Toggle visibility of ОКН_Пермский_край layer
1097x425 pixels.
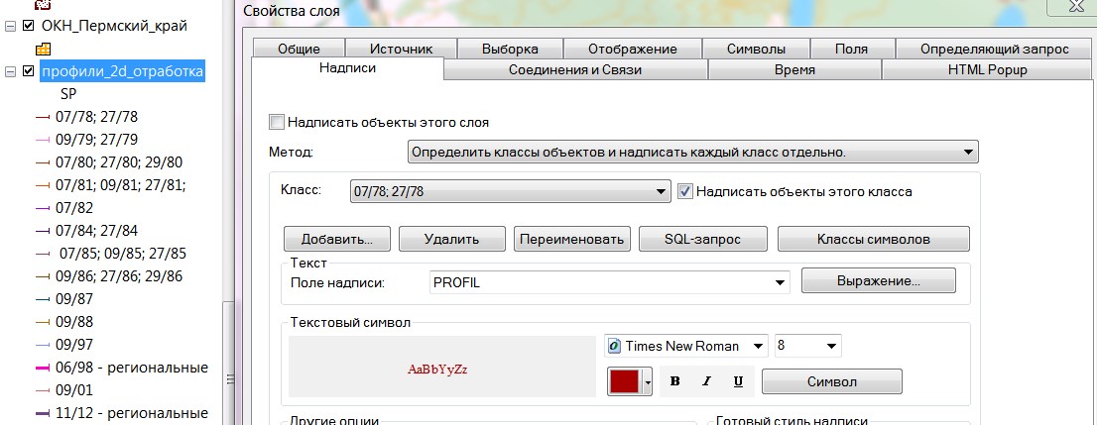pos(29,26)
